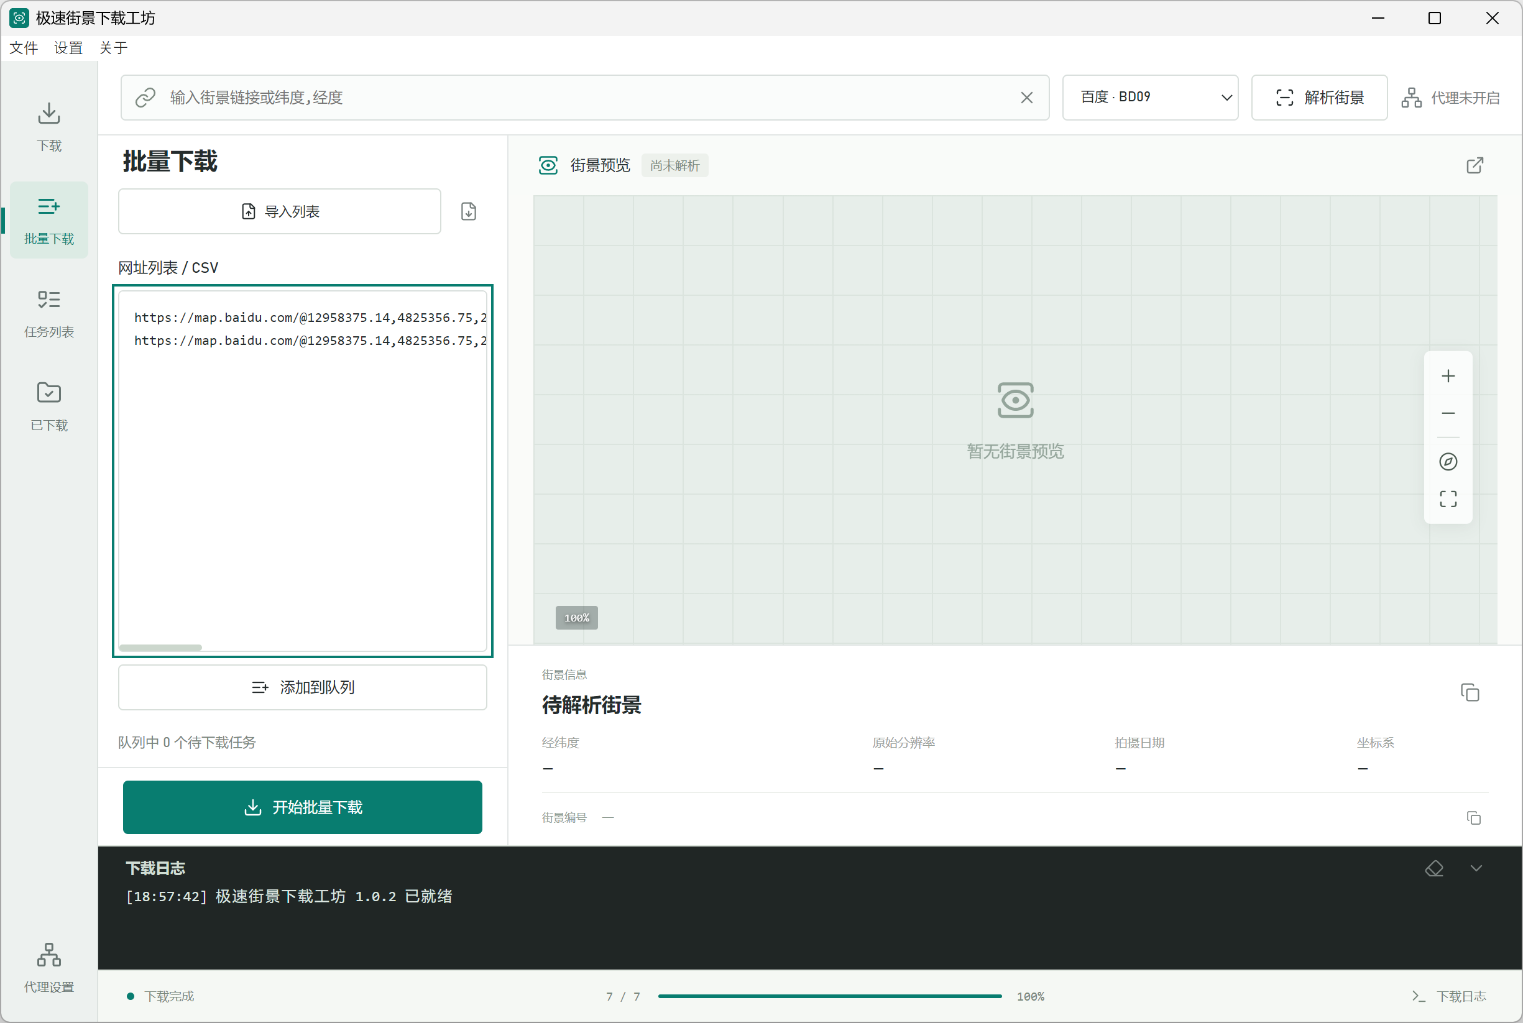The image size is (1523, 1023).
Task: Open the 百度 · BD09 coordinate dropdown
Action: pos(1150,98)
